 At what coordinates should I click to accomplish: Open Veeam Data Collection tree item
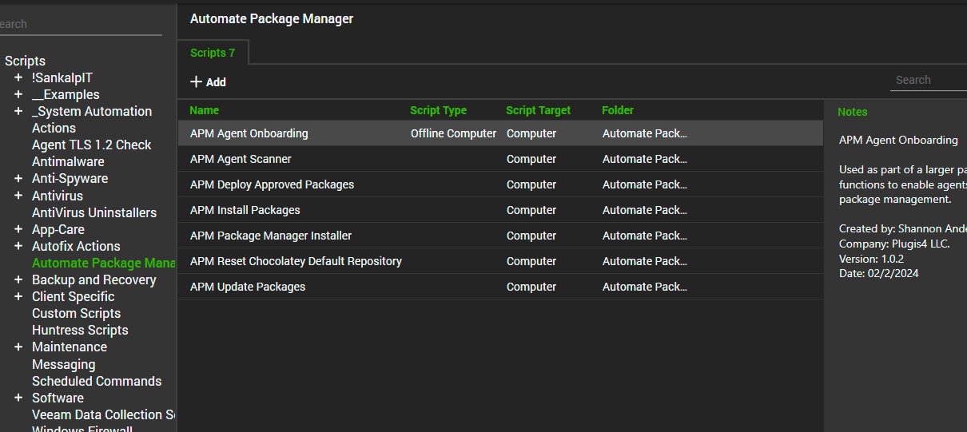pyautogui.click(x=104, y=414)
